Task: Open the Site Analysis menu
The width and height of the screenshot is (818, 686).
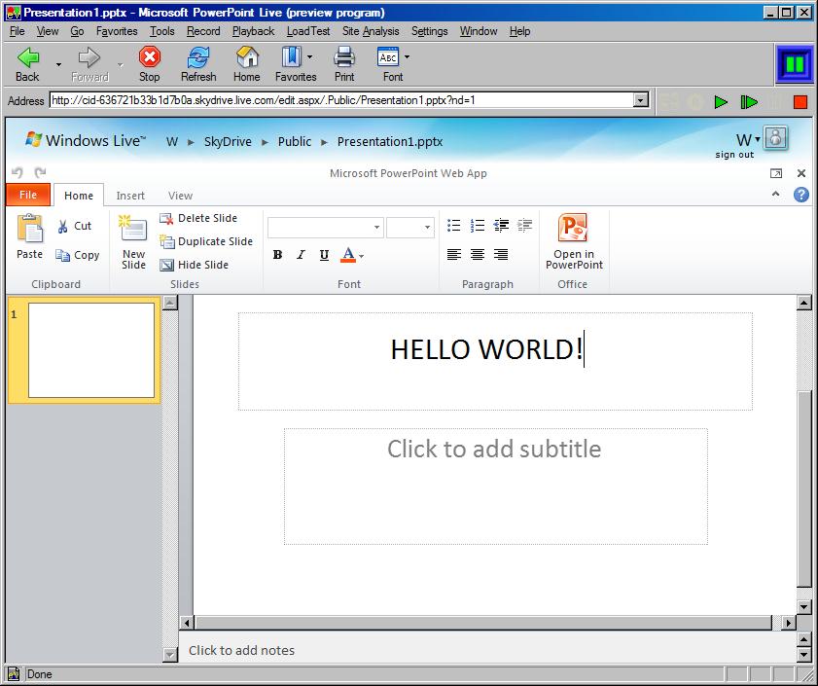Action: pyautogui.click(x=371, y=31)
